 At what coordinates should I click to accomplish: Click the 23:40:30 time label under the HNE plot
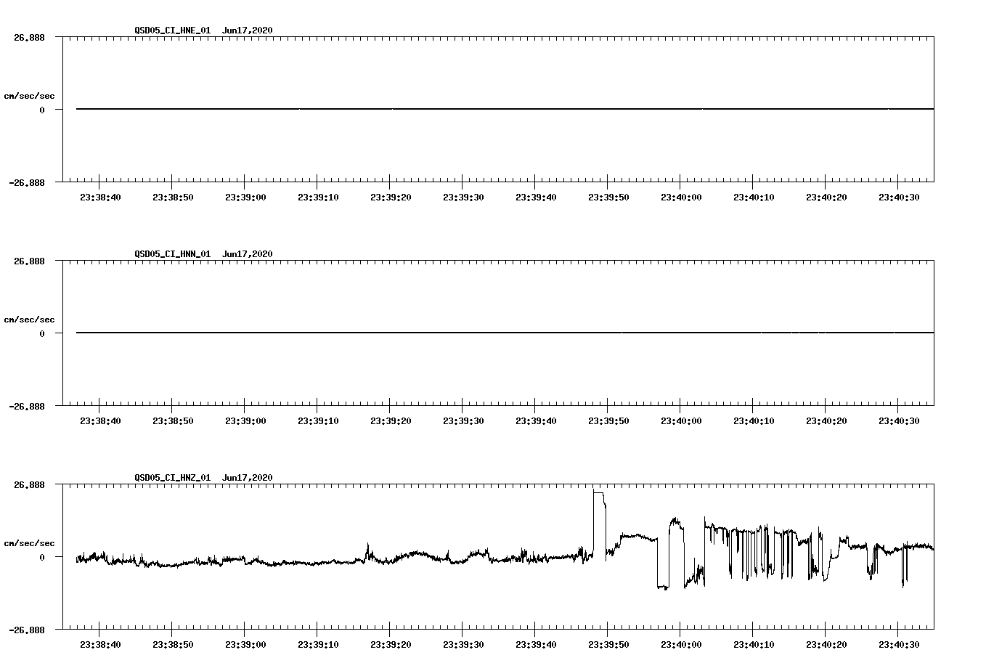(899, 197)
